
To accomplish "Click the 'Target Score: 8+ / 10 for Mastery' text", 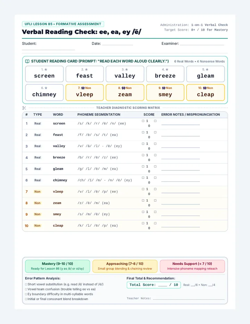I will coord(196,30).
